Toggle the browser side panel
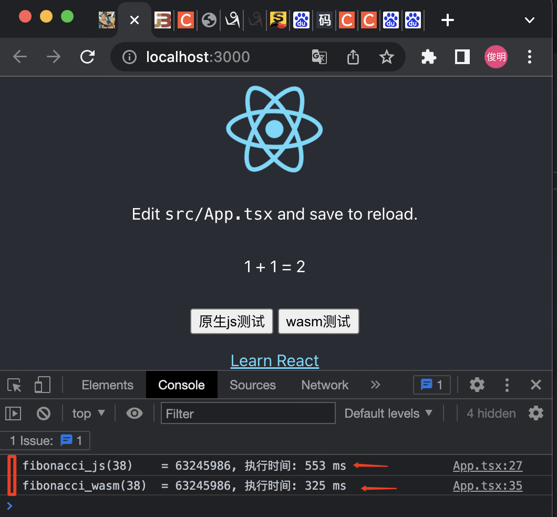The image size is (557, 517). point(462,57)
